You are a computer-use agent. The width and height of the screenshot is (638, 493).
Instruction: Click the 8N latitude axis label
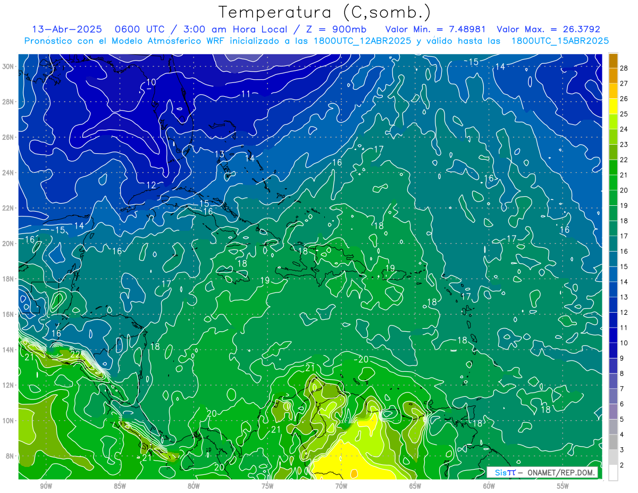11,456
